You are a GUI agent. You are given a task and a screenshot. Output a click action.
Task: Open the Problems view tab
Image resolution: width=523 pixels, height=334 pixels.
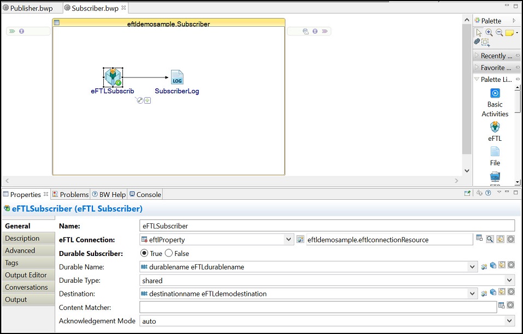click(70, 194)
